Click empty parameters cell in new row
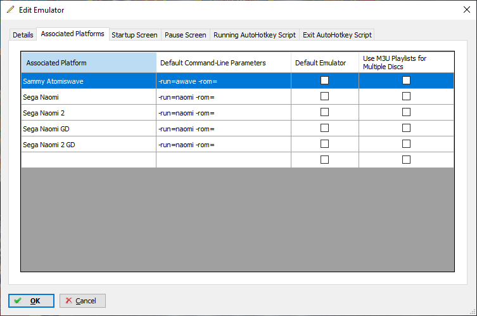Screen dimensions: 477x316 coord(224,160)
